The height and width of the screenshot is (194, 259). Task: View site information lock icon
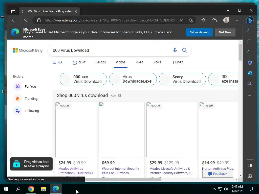click(x=39, y=20)
